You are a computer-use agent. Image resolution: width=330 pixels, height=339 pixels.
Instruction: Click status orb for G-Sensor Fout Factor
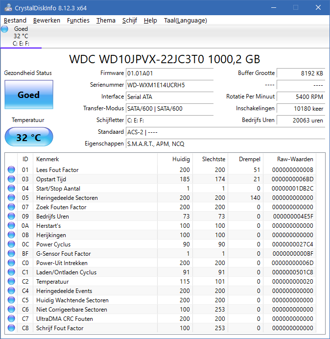[11, 253]
